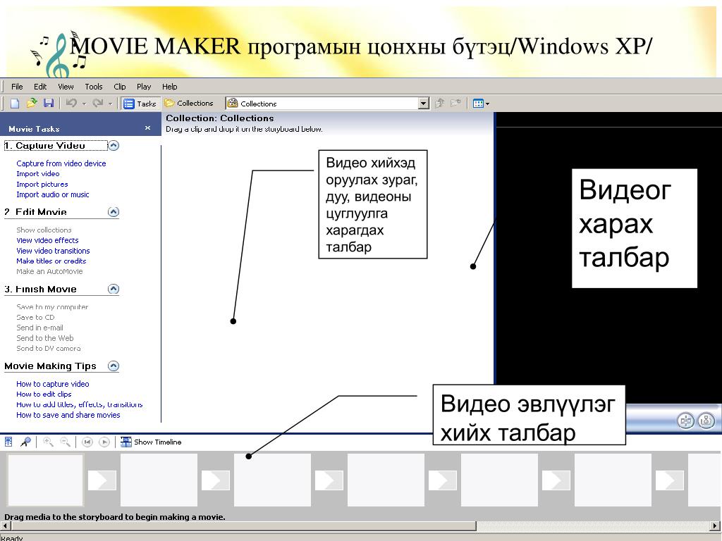Click the Redo arrow icon
722x541 pixels.
(97, 104)
